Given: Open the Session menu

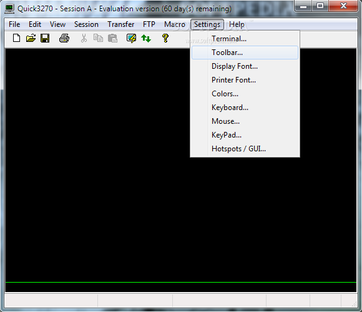Looking at the screenshot, I should pyautogui.click(x=86, y=24).
